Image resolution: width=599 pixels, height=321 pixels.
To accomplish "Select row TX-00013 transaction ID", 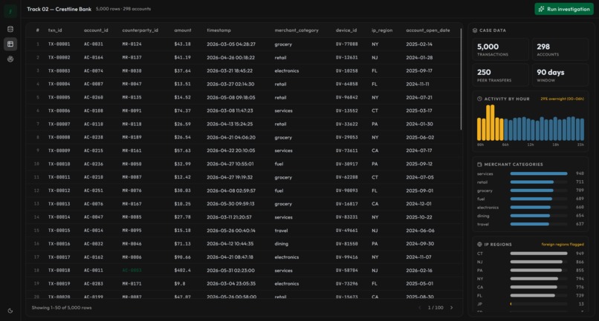I will [x=59, y=204].
